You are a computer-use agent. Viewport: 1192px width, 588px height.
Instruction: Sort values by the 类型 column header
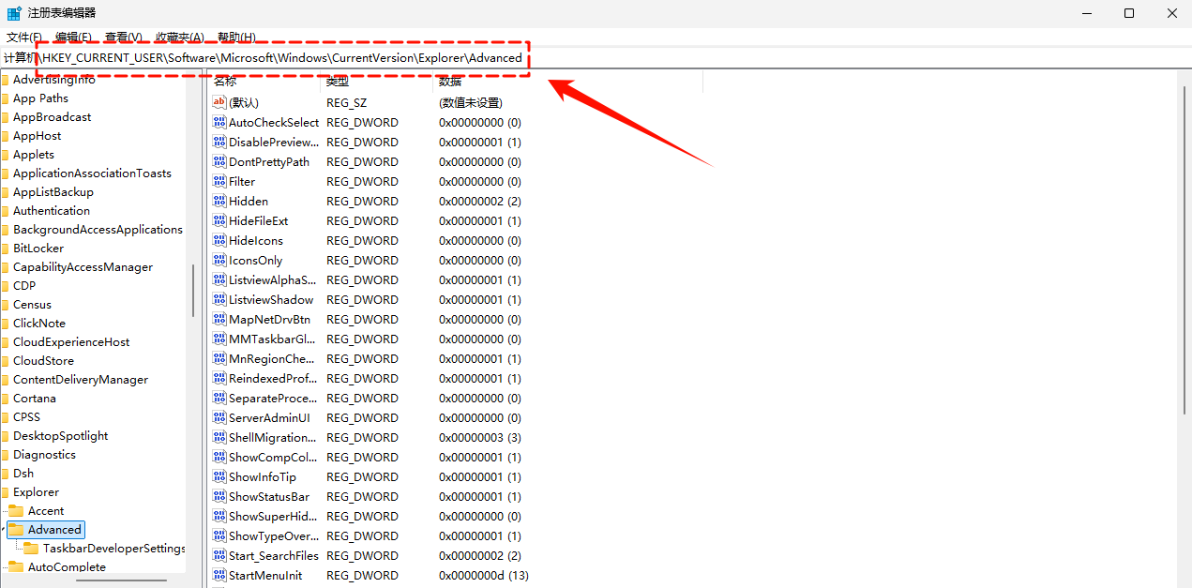338,82
